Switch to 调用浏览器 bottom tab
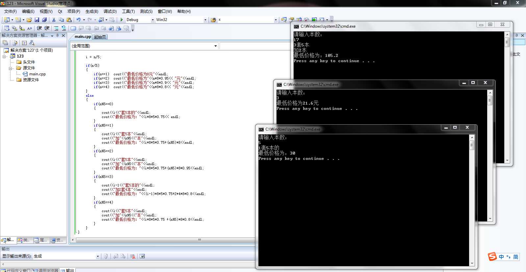This screenshot has width=526, height=272. 46,270
